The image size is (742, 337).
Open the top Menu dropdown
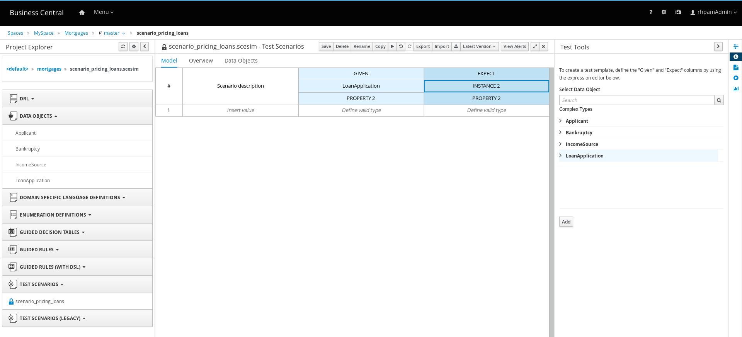tap(104, 12)
